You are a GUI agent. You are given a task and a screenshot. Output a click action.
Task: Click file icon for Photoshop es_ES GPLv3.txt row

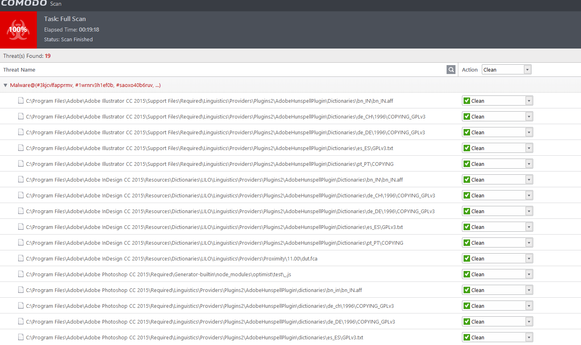point(21,337)
